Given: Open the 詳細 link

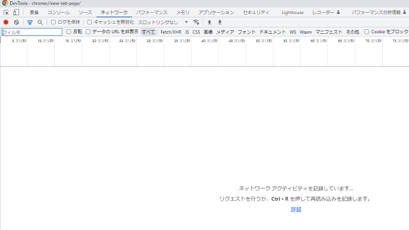Looking at the screenshot, I should tap(296, 210).
